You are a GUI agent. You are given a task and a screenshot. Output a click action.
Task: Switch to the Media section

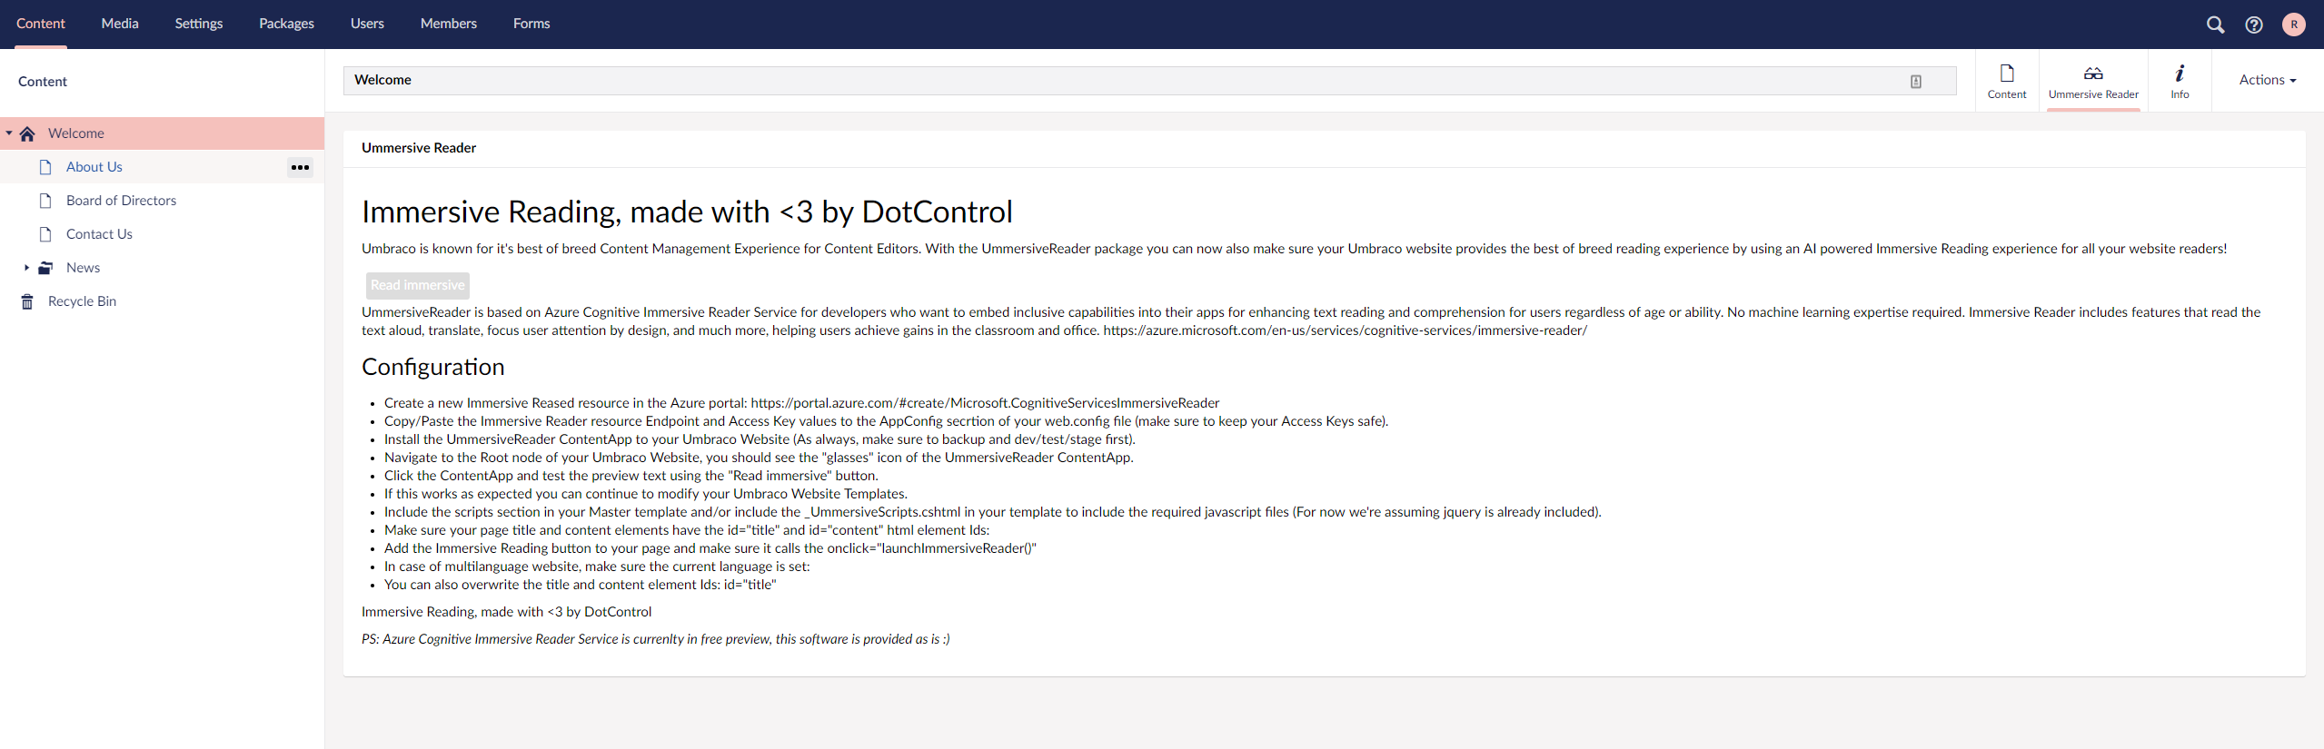tap(120, 24)
